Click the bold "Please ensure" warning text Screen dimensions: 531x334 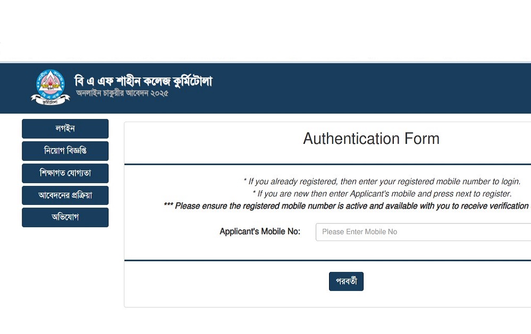(x=346, y=206)
